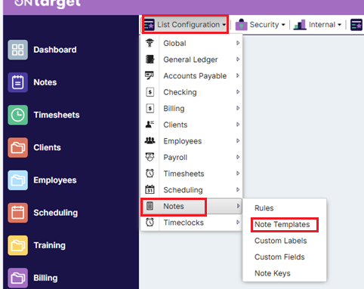Click the Security bag toolbar icon

(241, 25)
